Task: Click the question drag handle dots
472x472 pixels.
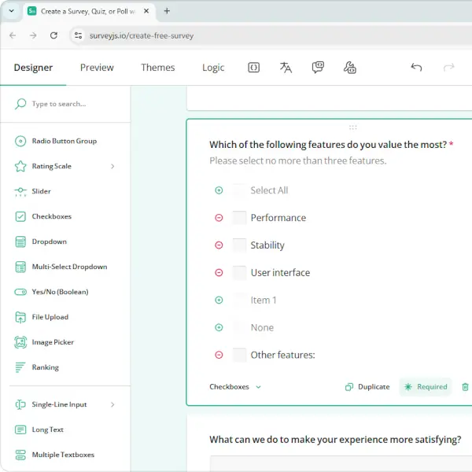Action: pos(352,127)
